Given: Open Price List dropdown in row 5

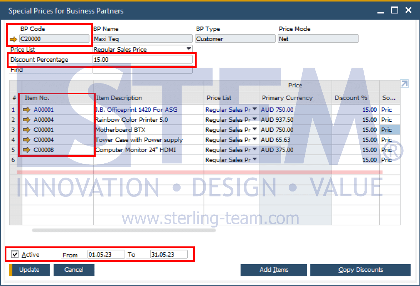Looking at the screenshot, I should pos(255,149).
